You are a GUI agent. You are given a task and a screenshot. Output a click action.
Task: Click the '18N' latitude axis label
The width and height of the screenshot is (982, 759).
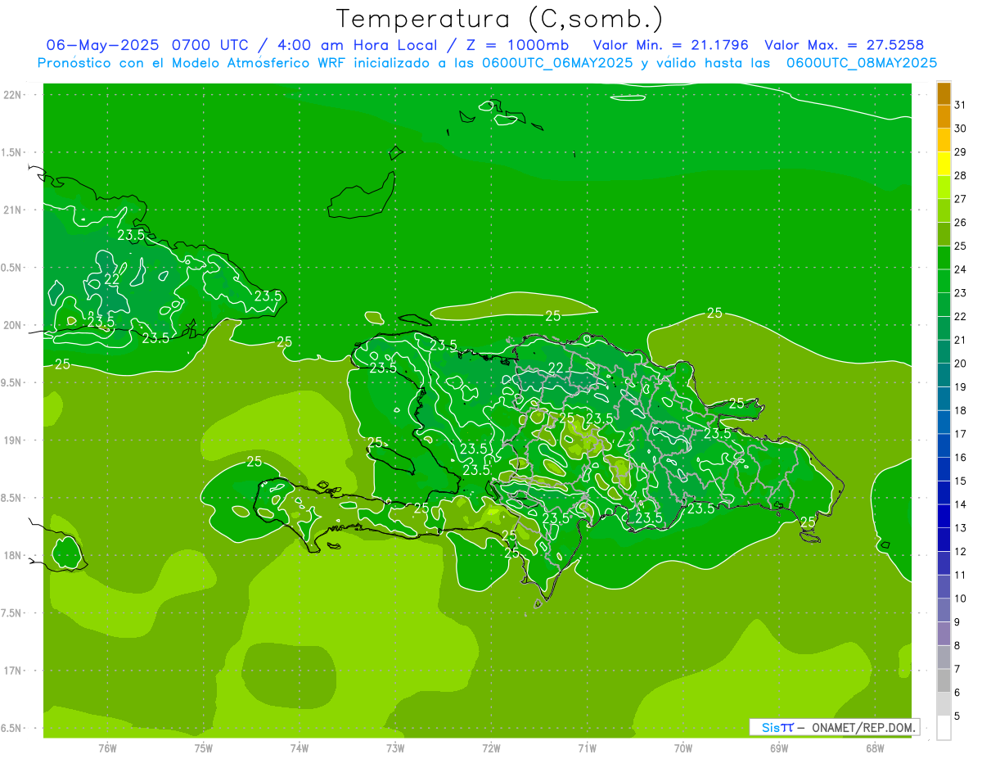[x=14, y=556]
